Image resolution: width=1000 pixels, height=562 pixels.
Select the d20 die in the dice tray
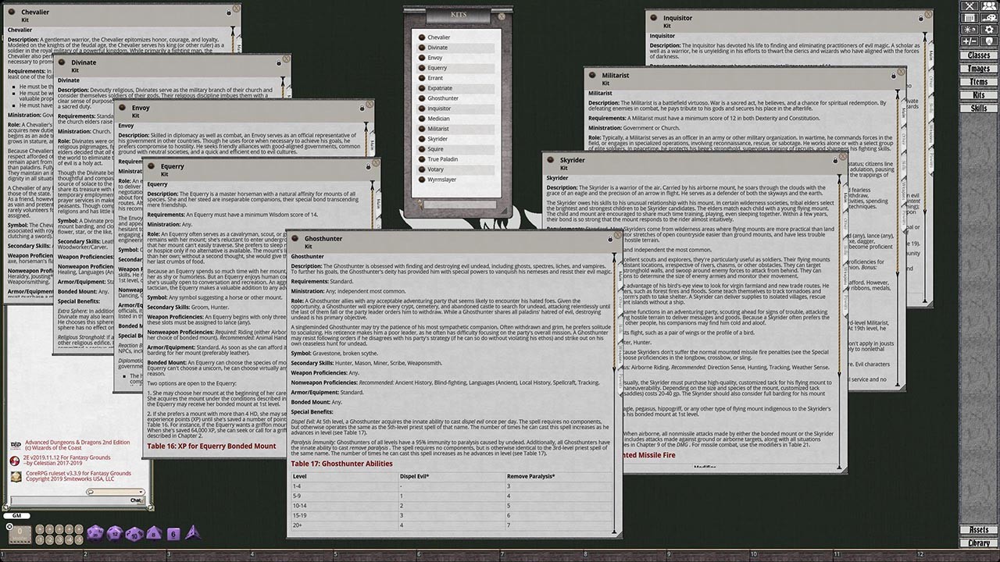96,534
